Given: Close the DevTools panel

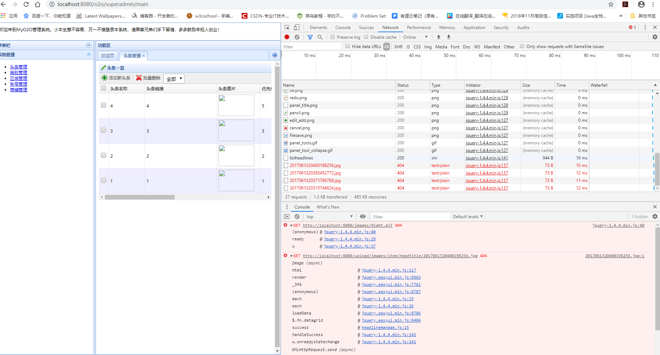Looking at the screenshot, I should 655,27.
